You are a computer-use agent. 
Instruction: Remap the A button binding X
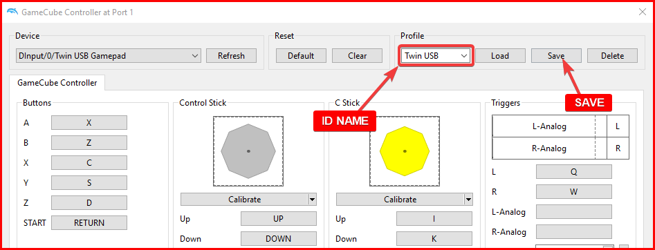coord(89,123)
